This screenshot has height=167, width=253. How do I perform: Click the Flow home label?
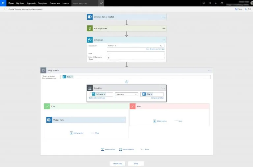coord(11,3)
